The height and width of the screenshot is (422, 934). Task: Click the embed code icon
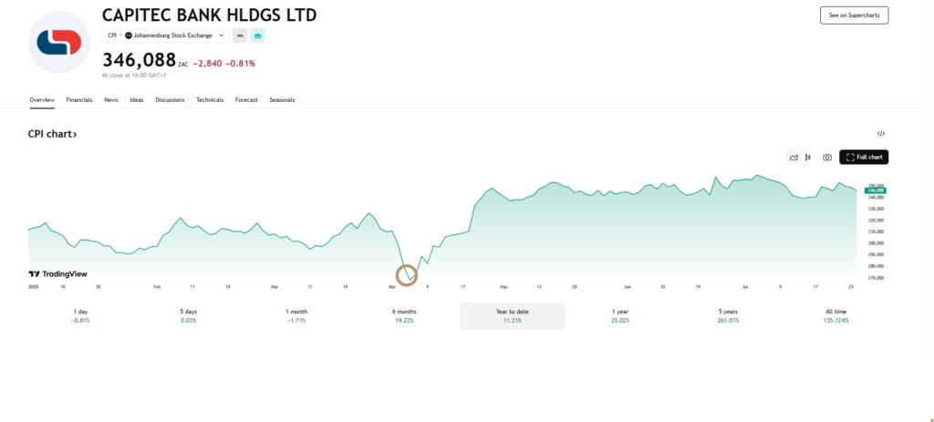tap(881, 133)
